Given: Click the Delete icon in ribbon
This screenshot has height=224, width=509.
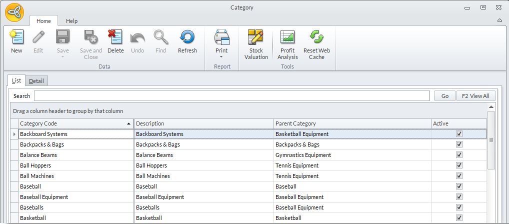Looking at the screenshot, I should (115, 38).
